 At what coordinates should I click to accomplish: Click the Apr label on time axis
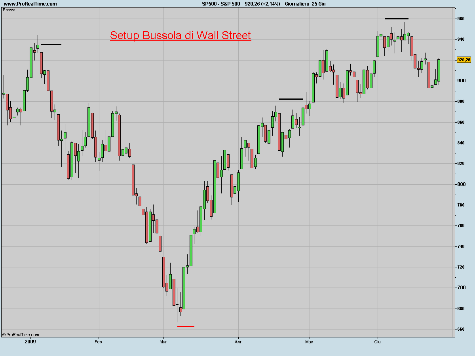(x=238, y=342)
